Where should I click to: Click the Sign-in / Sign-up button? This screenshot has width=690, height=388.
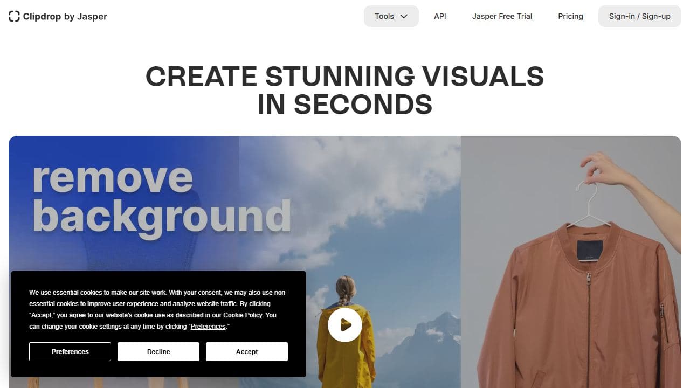[x=639, y=16]
